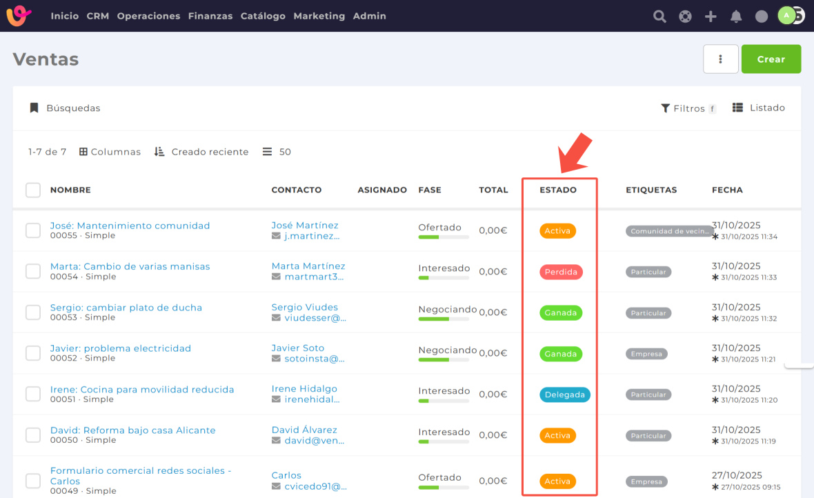Open the notifications bell
Screen dimensions: 814x498
pos(736,17)
